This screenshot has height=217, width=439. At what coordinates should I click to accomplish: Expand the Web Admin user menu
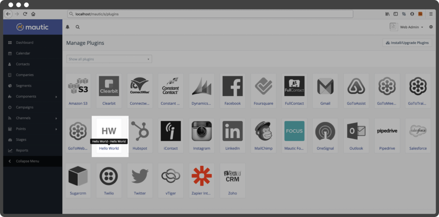pyautogui.click(x=407, y=27)
